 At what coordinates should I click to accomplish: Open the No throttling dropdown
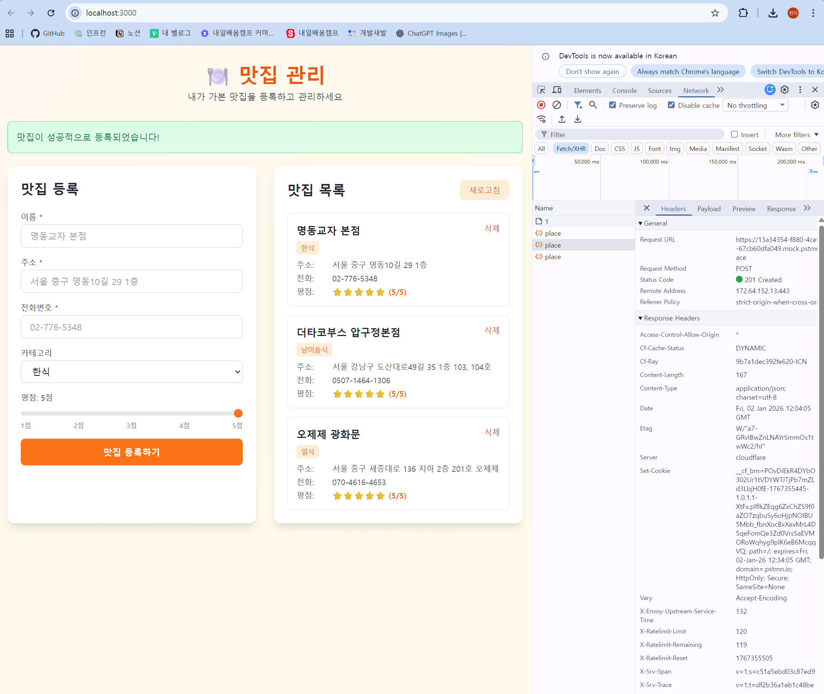click(755, 105)
